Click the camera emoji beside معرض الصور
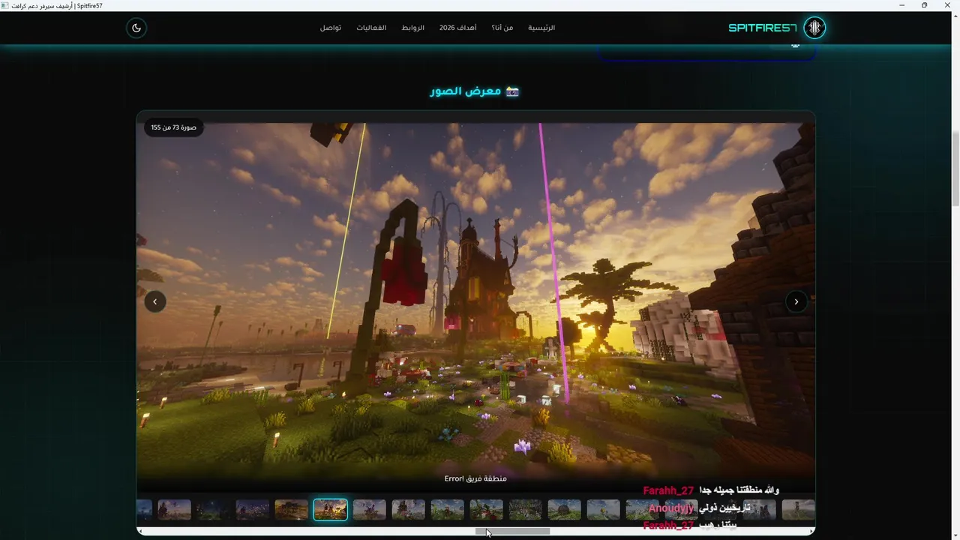This screenshot has height=540, width=960. [x=513, y=91]
